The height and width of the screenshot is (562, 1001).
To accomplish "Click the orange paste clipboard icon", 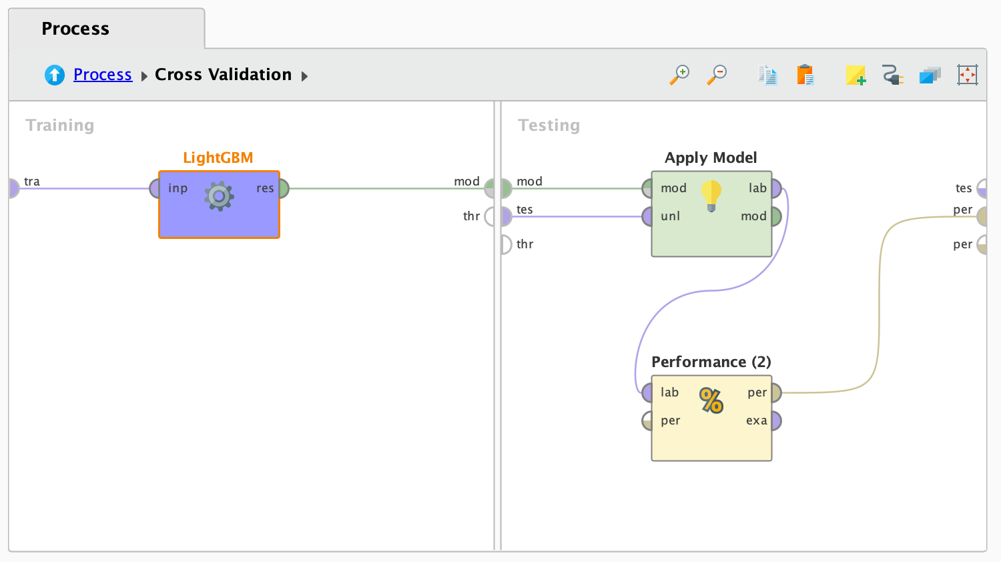I will (805, 75).
